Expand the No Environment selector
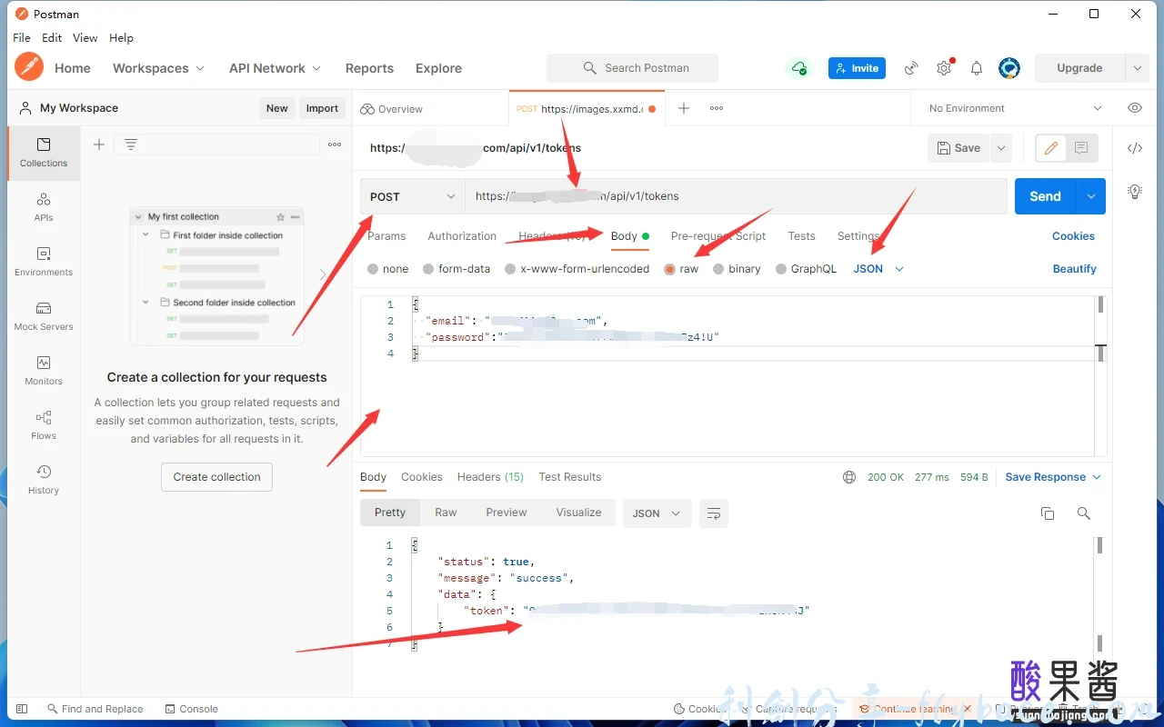 (1014, 108)
